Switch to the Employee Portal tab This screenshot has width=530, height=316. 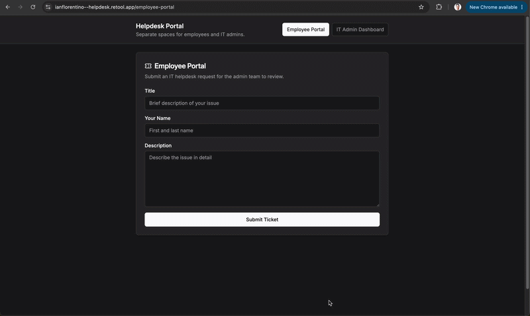pyautogui.click(x=305, y=29)
